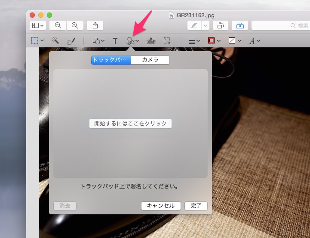Open the fill color swatch

pos(232,40)
